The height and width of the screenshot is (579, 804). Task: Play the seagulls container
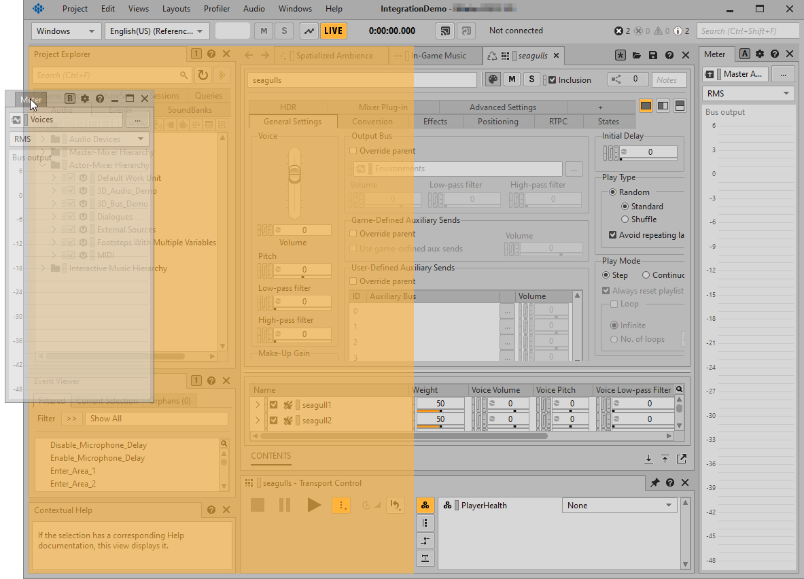coord(313,505)
